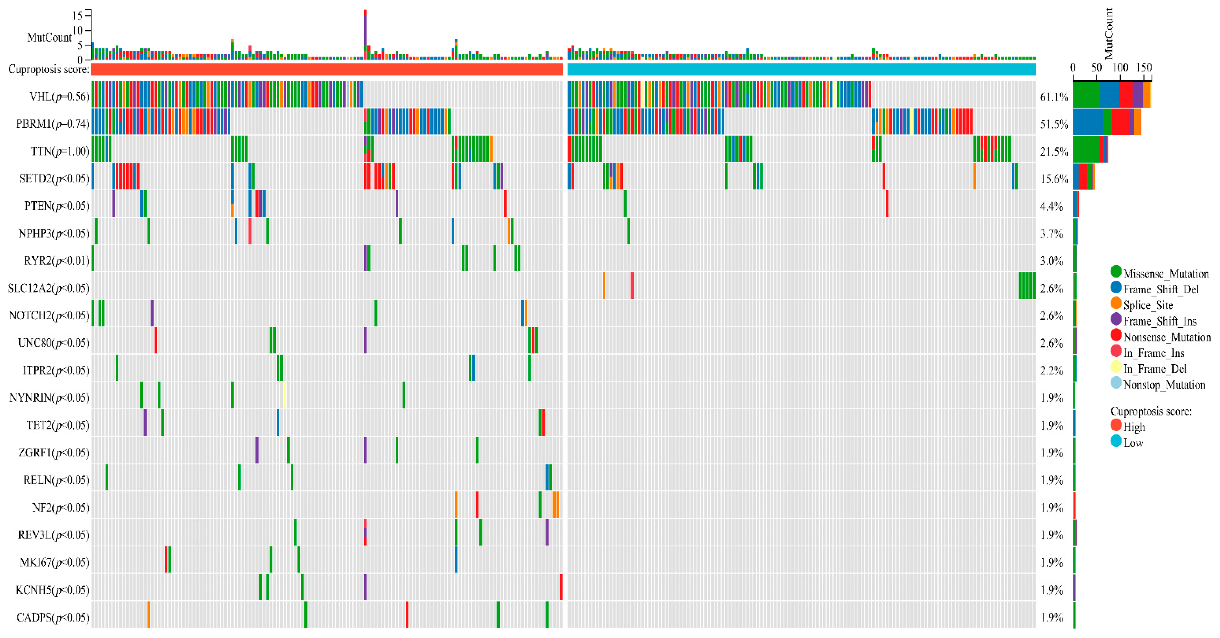
Task: Click the pink In_Frame_Ins legend dot
Action: coord(1116,351)
